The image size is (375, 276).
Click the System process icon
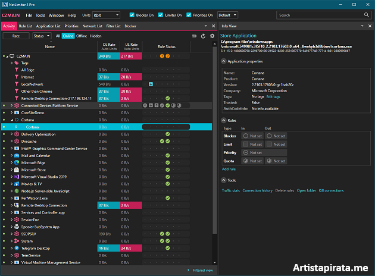[x=17, y=241]
